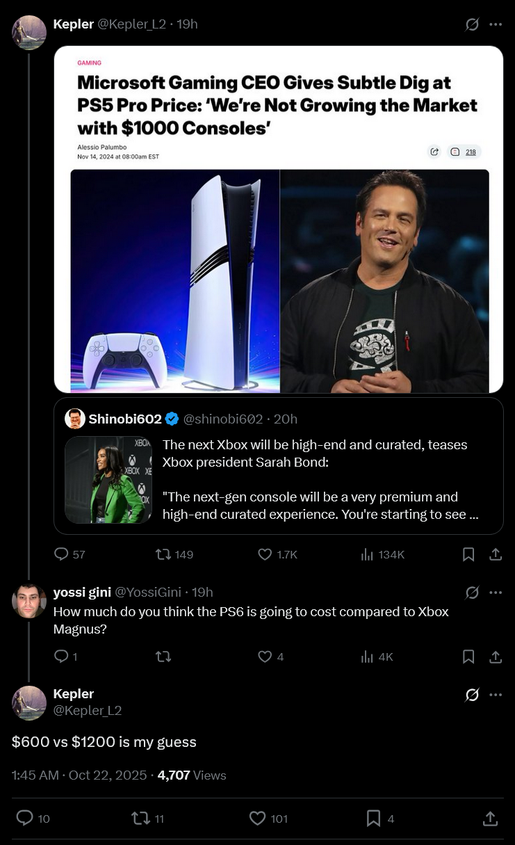Viewport: 515px width, 845px height.
Task: Open more options on Kepler's top post
Action: pos(496,24)
